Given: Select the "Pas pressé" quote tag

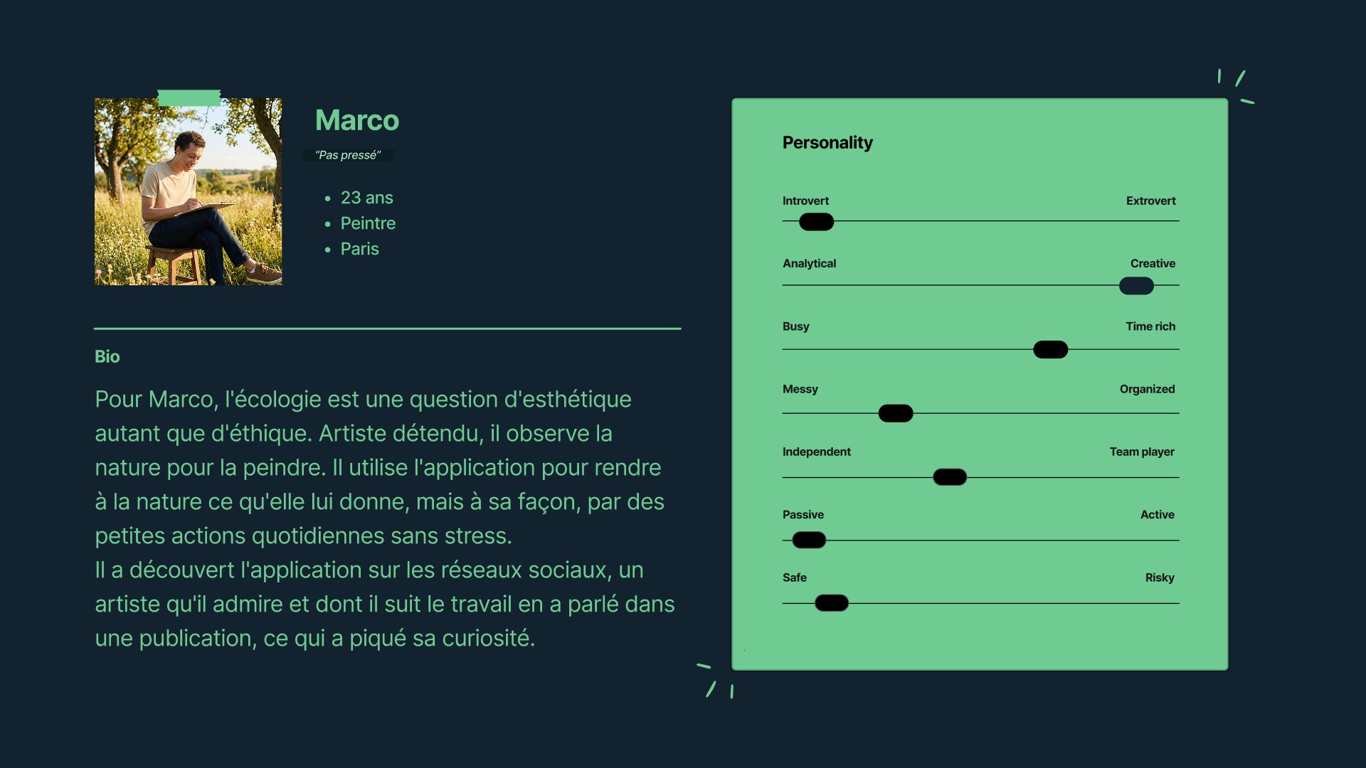Looking at the screenshot, I should coord(348,155).
